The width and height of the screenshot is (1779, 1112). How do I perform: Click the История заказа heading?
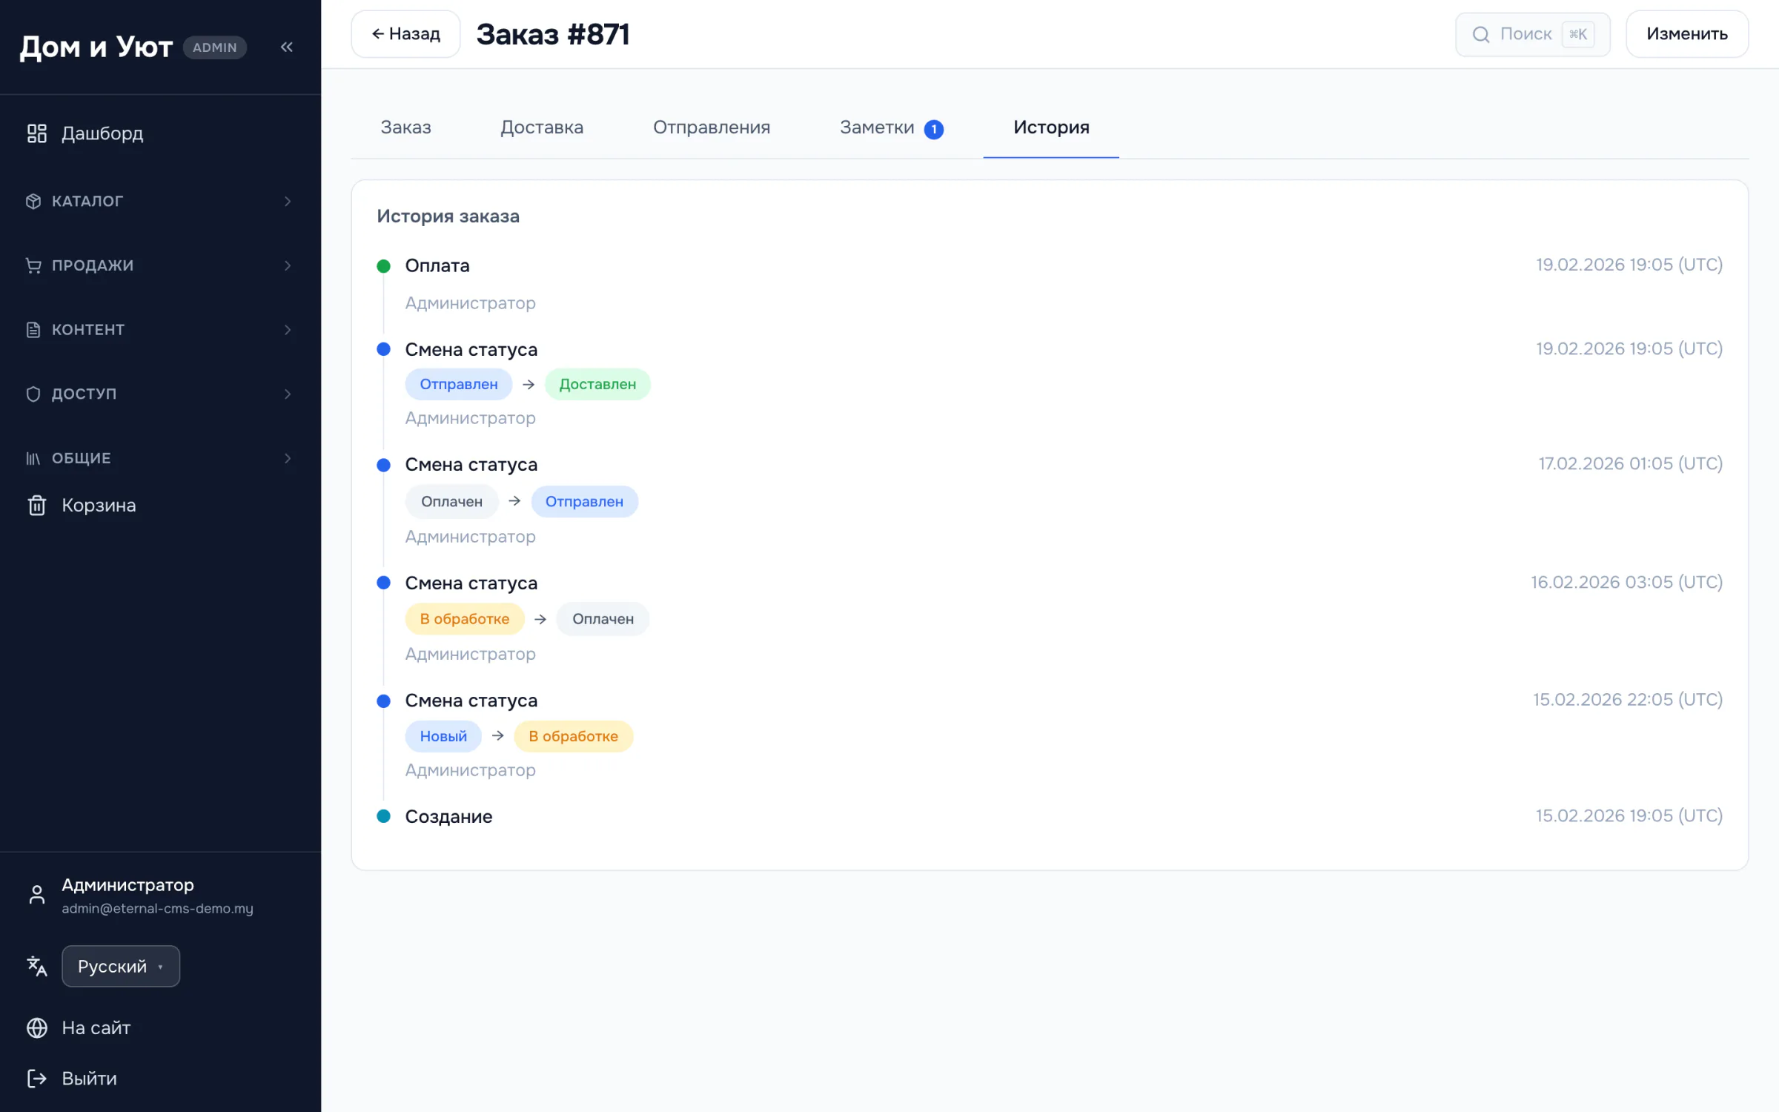(x=448, y=216)
